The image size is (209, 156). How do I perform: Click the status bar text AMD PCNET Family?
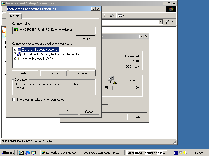pyautogui.click(x=27, y=141)
